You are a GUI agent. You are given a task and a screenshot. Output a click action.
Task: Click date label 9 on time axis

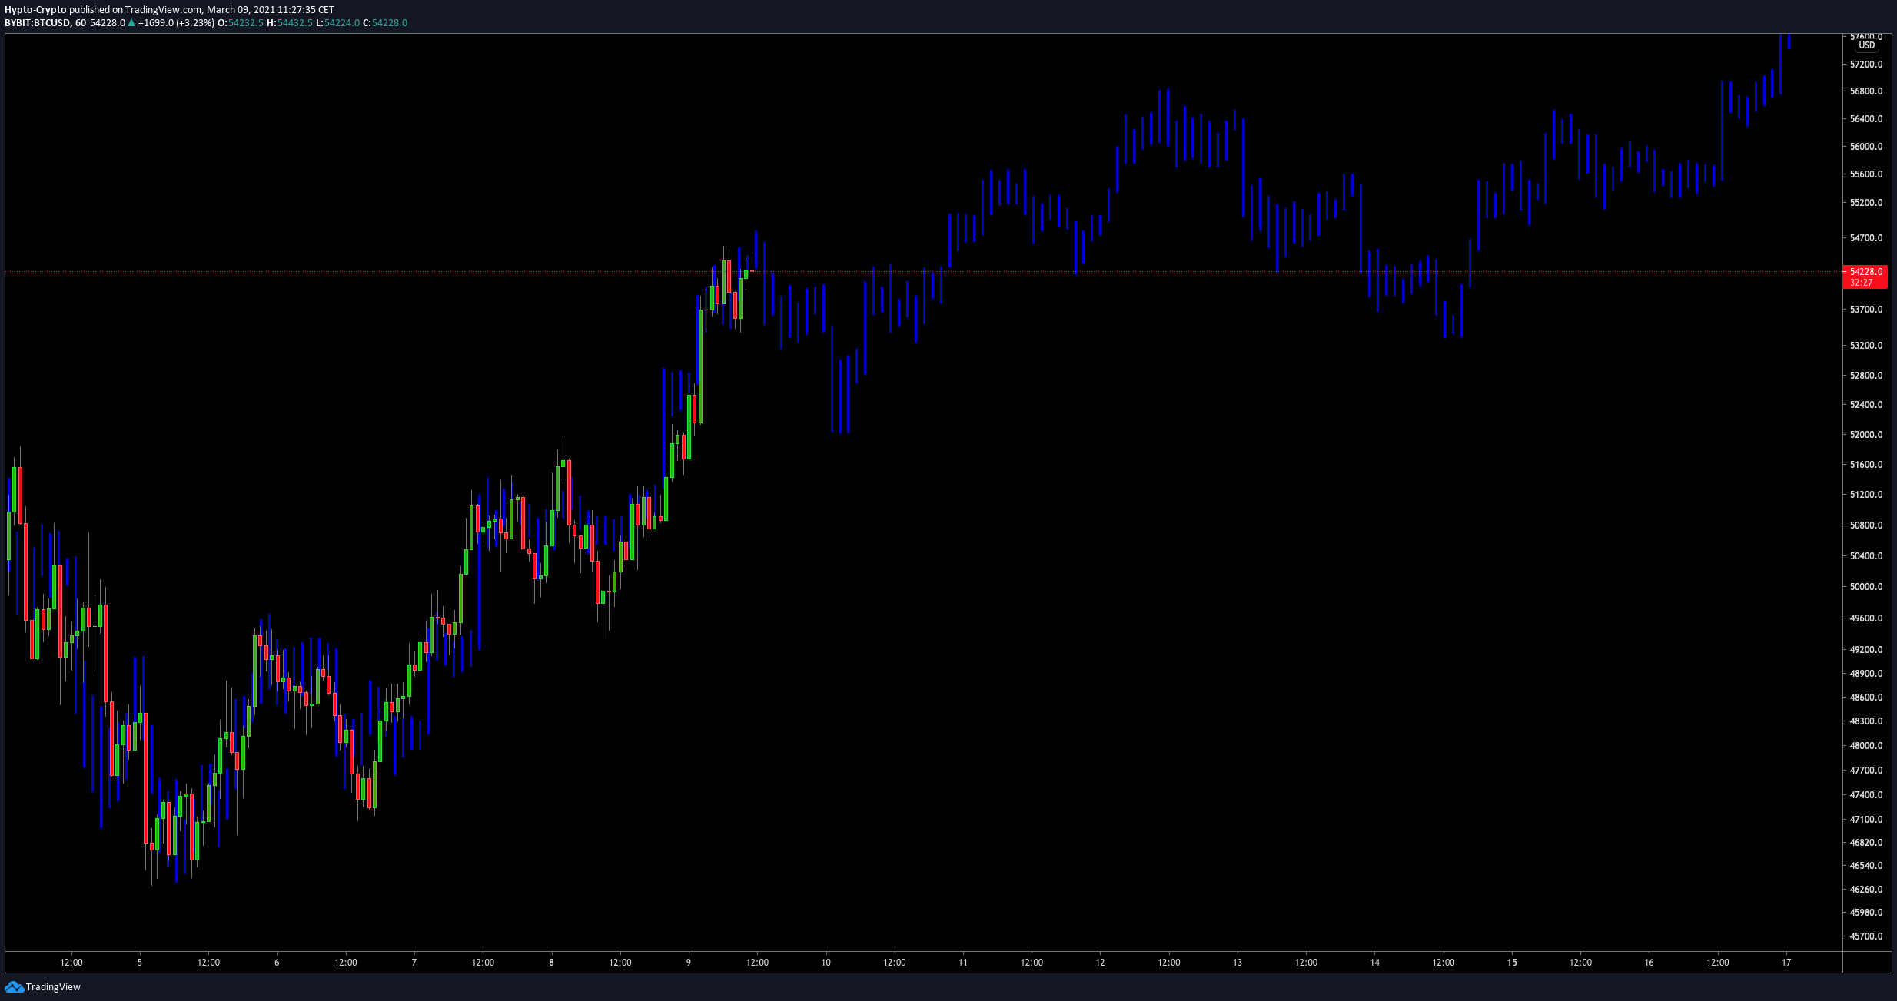(x=689, y=963)
